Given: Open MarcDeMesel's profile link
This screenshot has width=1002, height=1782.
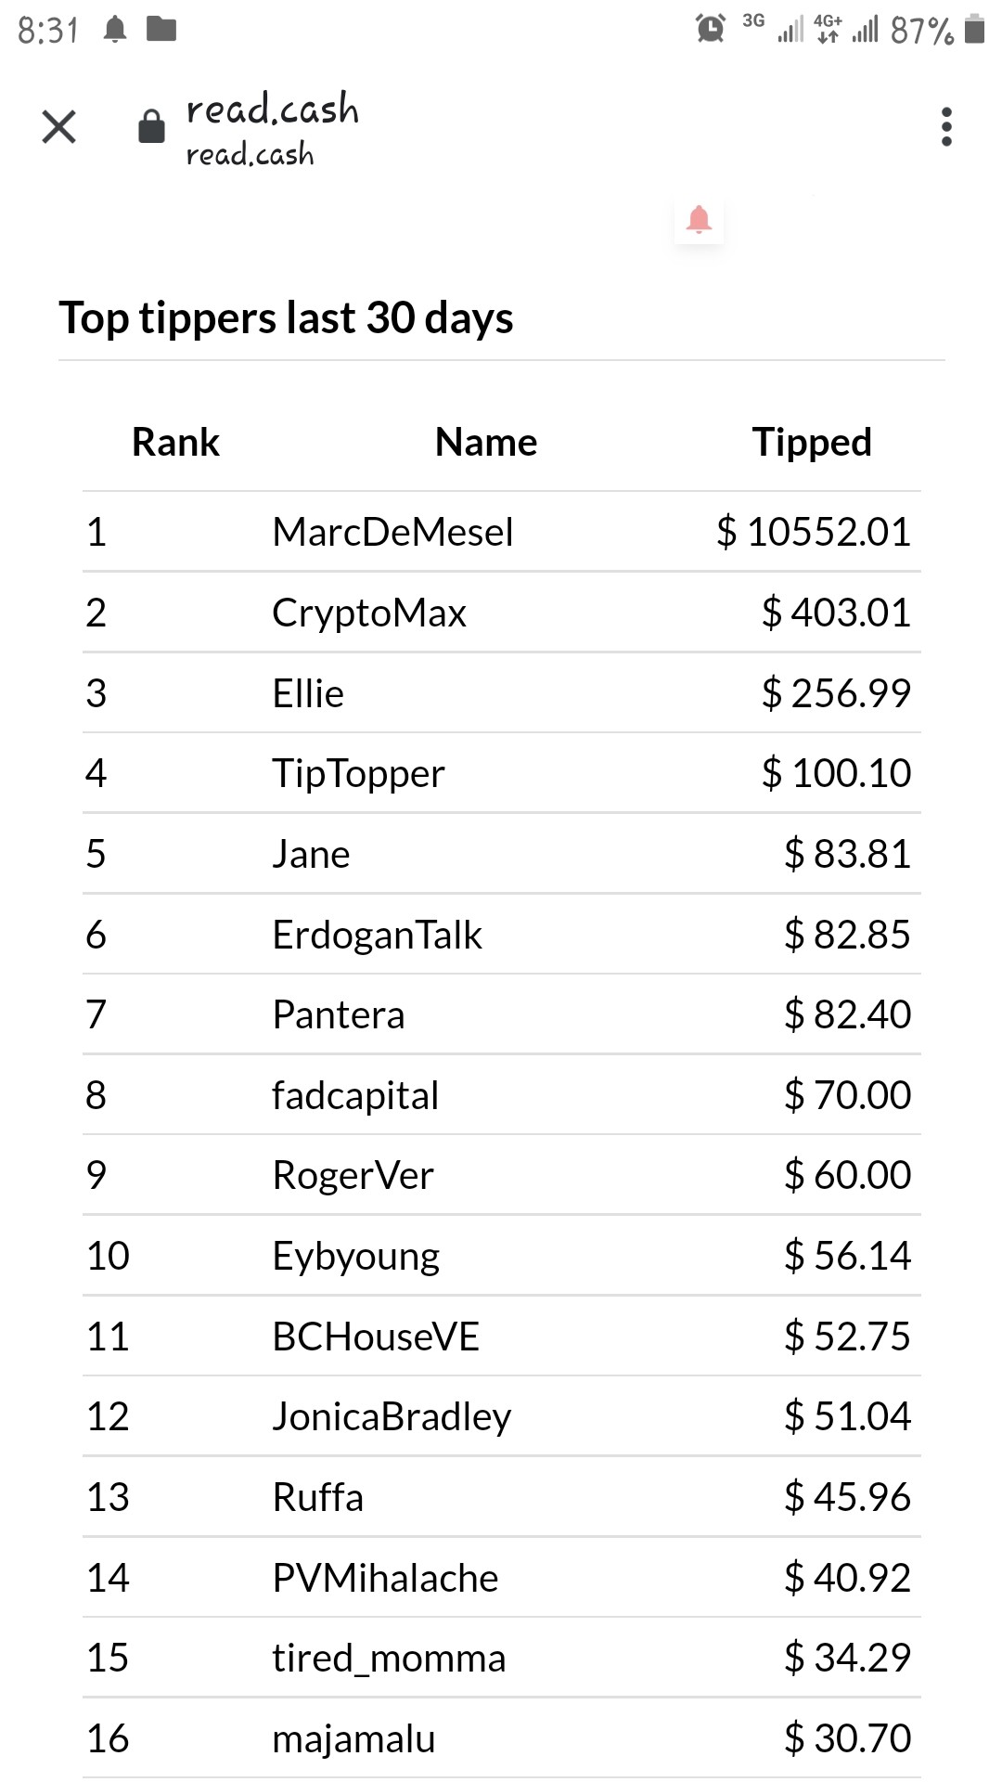Looking at the screenshot, I should (x=392, y=533).
